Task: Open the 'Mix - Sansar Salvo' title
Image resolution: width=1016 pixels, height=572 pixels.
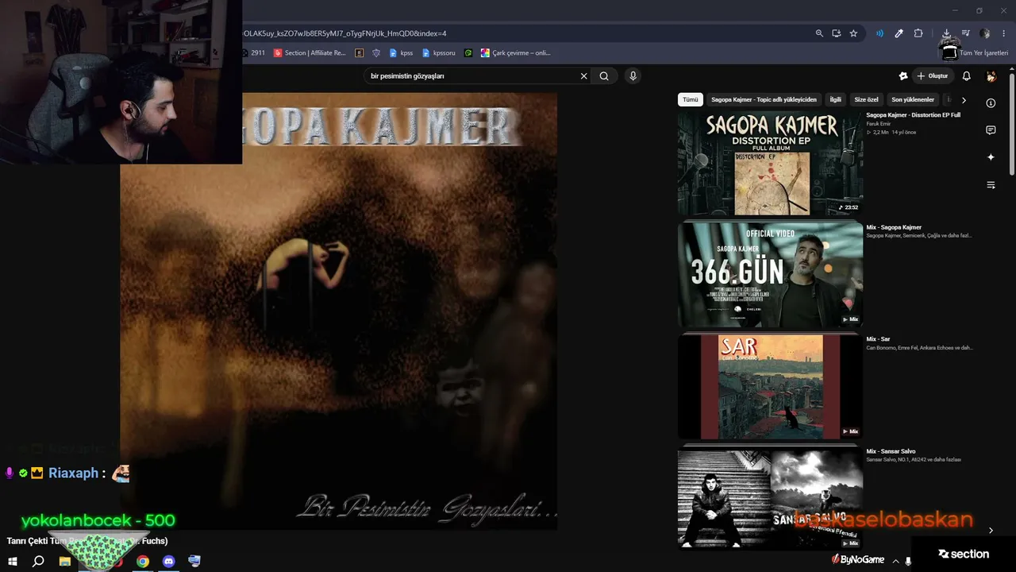Action: coord(891,451)
